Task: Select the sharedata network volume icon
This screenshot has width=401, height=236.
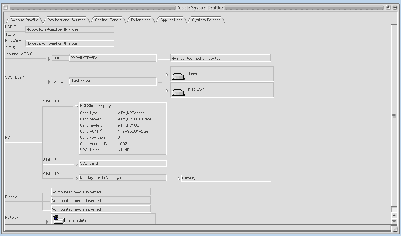Action: 58,219
